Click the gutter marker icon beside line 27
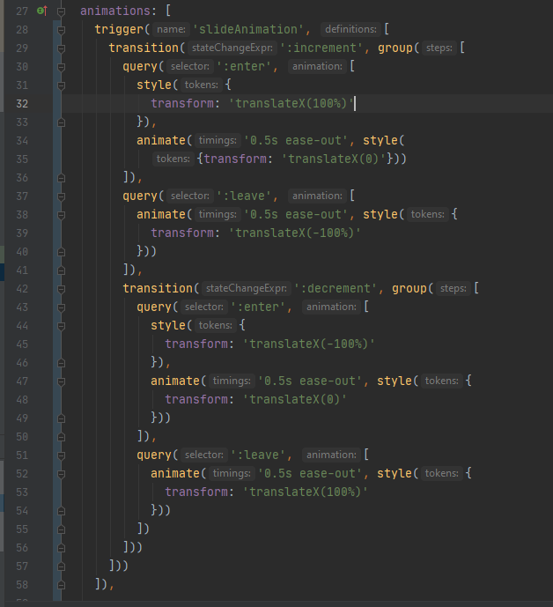Image resolution: width=553 pixels, height=607 pixels. pyautogui.click(x=41, y=11)
